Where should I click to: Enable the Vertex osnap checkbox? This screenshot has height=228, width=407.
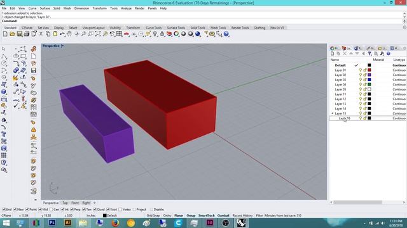(x=120, y=210)
